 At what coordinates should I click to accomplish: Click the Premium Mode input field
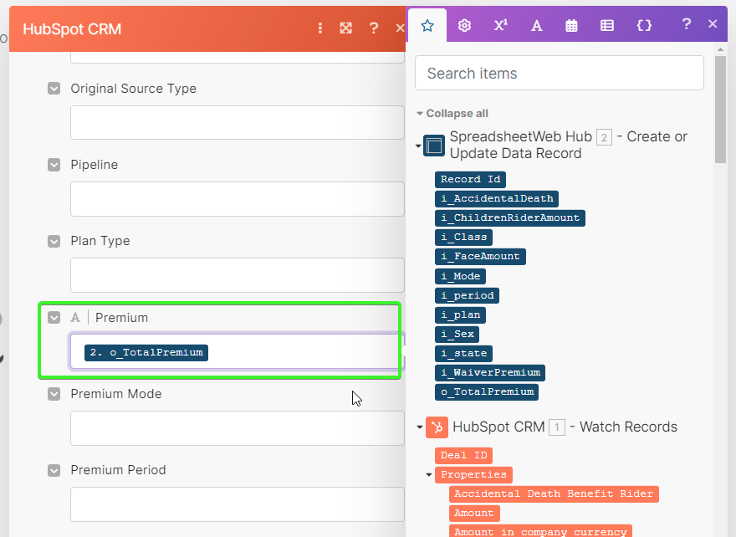pyautogui.click(x=237, y=428)
